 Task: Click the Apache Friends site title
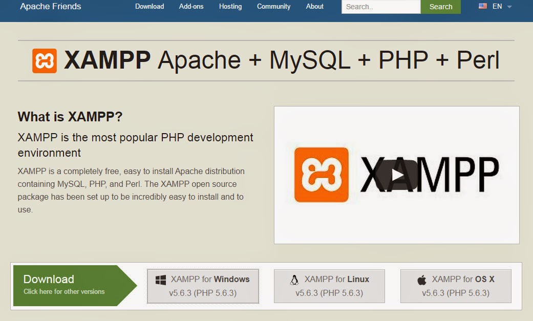coord(50,7)
